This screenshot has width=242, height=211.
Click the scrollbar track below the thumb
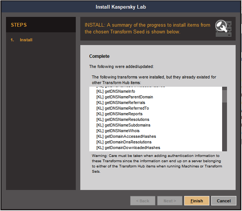click(x=224, y=127)
